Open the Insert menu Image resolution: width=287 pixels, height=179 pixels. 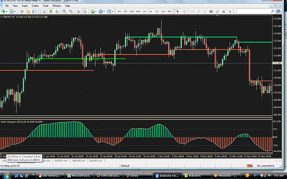click(25, 6)
